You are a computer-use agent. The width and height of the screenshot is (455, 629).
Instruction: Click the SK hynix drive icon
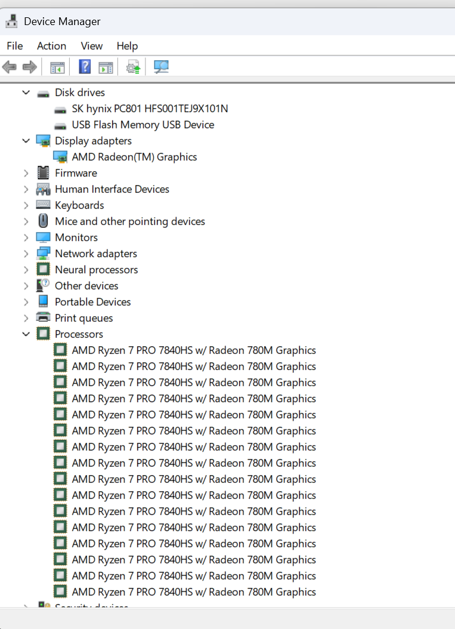(x=60, y=110)
